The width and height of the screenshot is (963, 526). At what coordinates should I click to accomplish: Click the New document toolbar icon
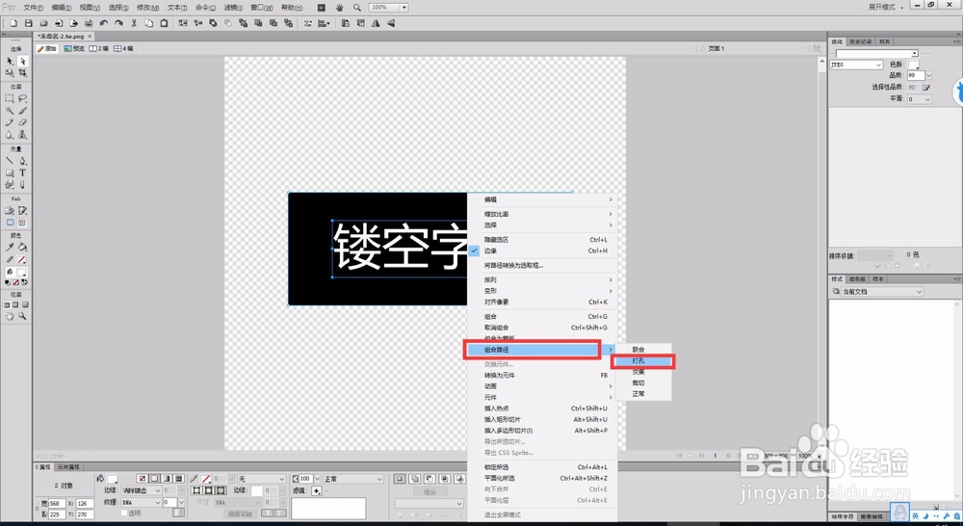click(x=13, y=23)
